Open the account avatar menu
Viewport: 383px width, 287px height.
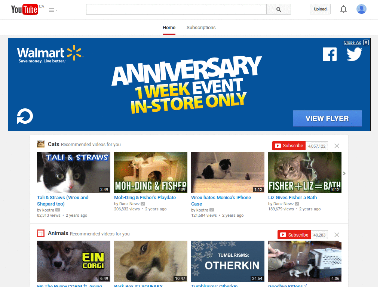tap(361, 9)
